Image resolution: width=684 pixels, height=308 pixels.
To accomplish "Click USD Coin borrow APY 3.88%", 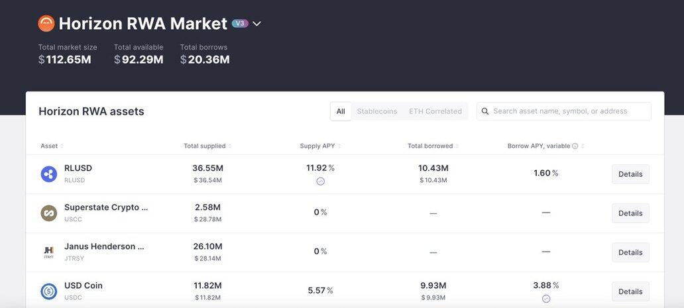I will [545, 285].
